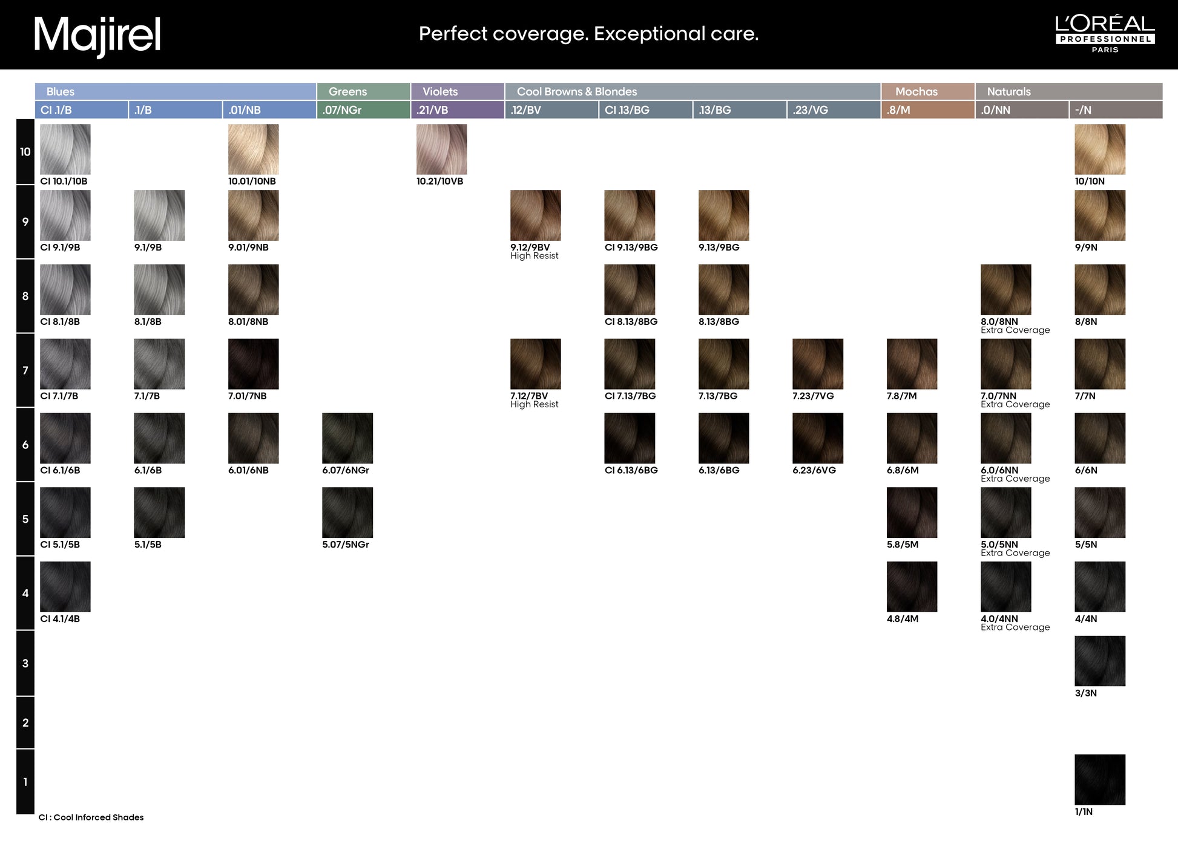Viewport: 1178px width, 841px height.
Task: Select the CI 10.1/10B swatch
Action: click(x=65, y=149)
